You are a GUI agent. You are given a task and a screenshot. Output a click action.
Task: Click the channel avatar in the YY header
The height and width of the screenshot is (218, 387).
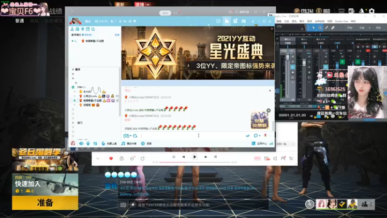tap(75, 21)
